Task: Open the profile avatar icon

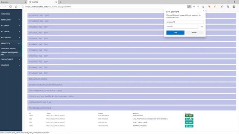Action: click(x=234, y=7)
